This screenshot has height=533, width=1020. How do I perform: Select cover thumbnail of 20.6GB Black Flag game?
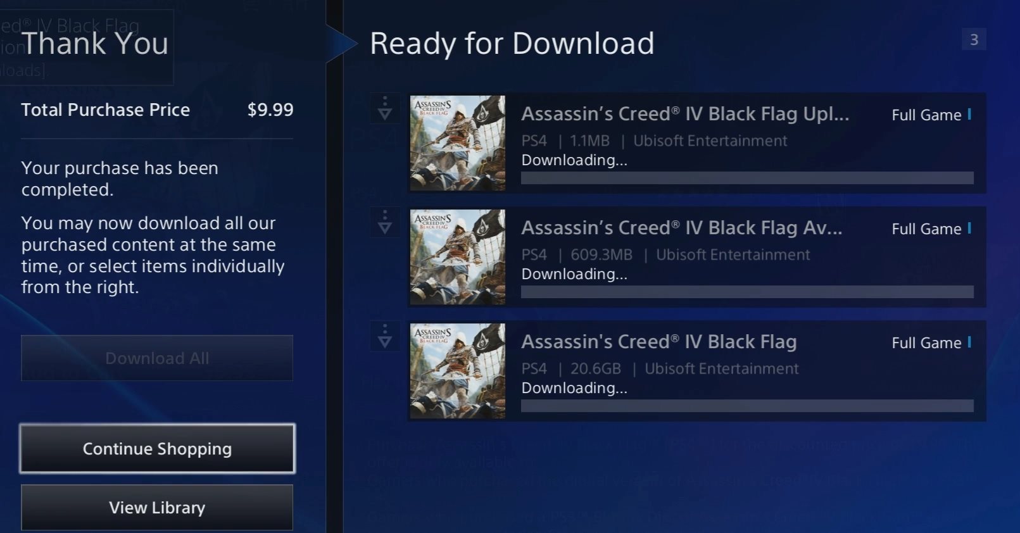pos(458,371)
